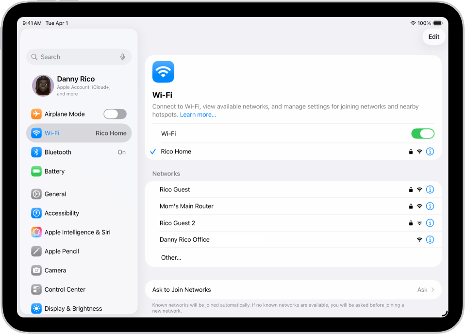The image size is (466, 335).
Task: Tap the large Wi-Fi header icon
Action: click(163, 72)
